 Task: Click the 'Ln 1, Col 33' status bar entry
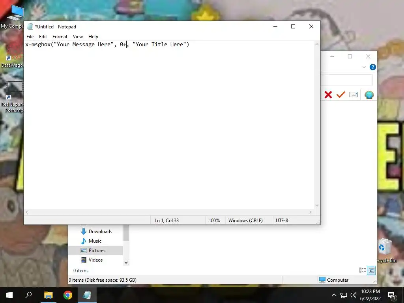pos(166,221)
